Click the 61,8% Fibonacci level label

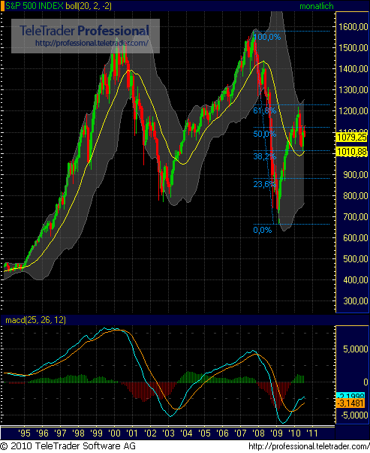(265, 110)
